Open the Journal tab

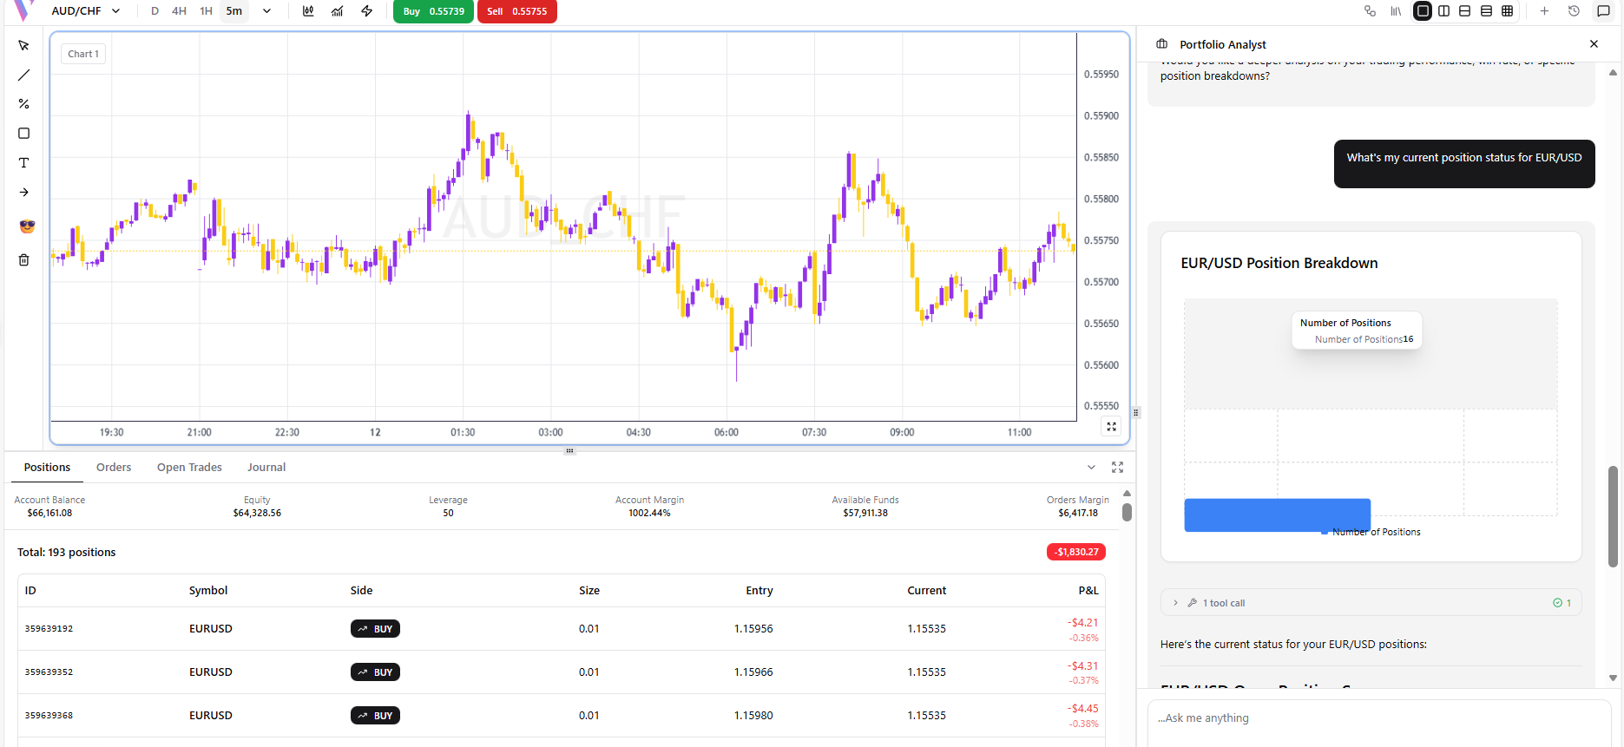[266, 468]
